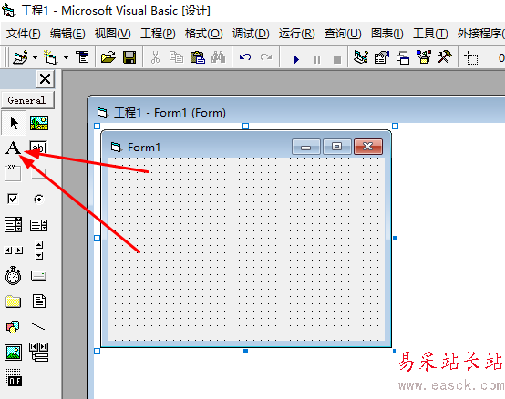Select the horizontal scroll bar control

pyautogui.click(x=14, y=251)
